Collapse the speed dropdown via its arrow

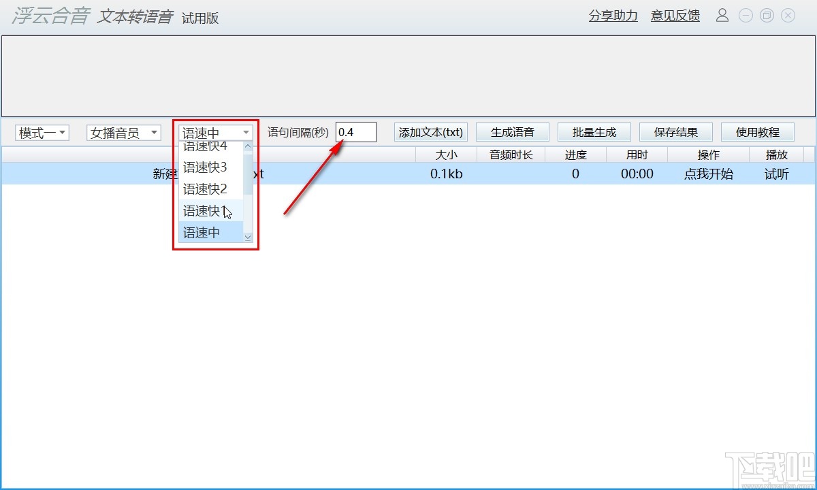245,132
